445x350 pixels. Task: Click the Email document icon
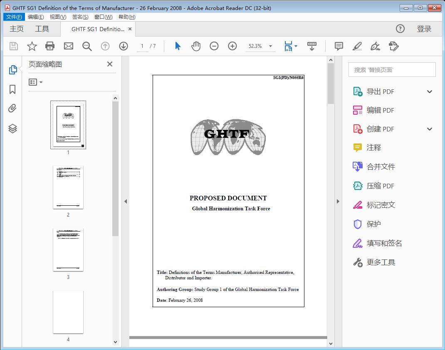68,46
